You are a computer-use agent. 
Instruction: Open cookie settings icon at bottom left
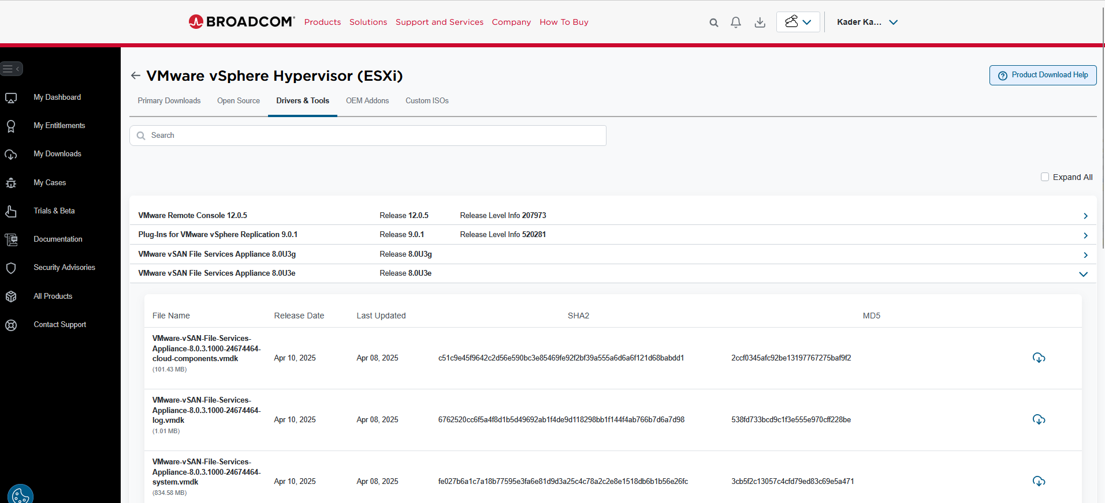[x=20, y=495]
